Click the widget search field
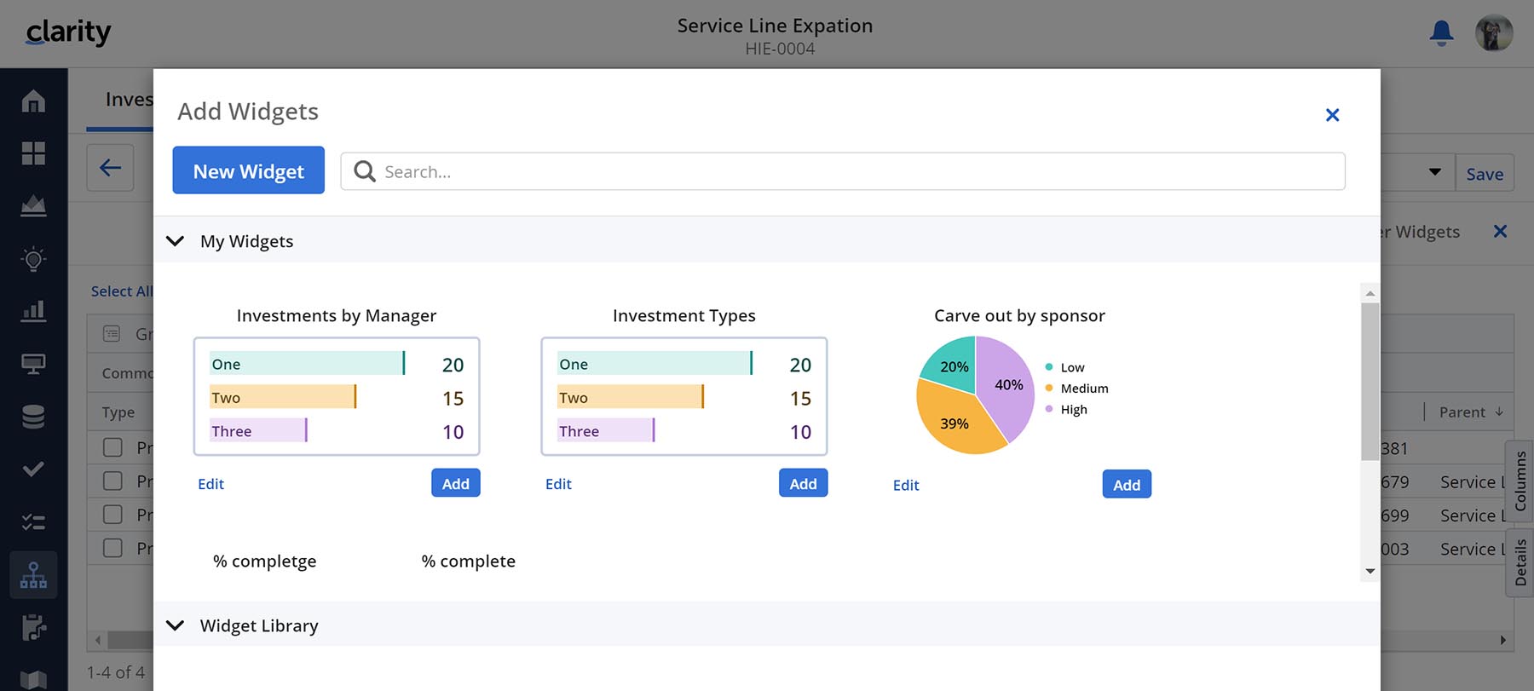 coord(843,171)
